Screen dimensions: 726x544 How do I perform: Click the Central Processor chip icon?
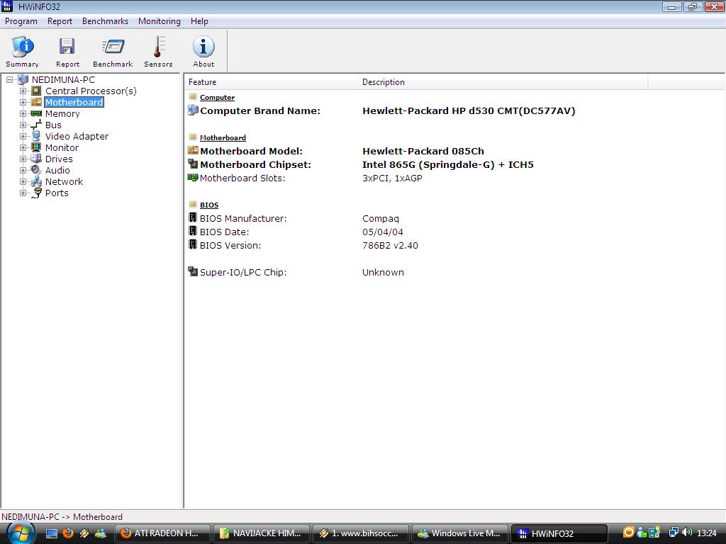[36, 91]
